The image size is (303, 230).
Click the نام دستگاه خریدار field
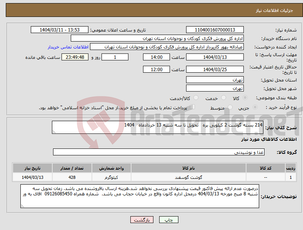(x=157, y=38)
